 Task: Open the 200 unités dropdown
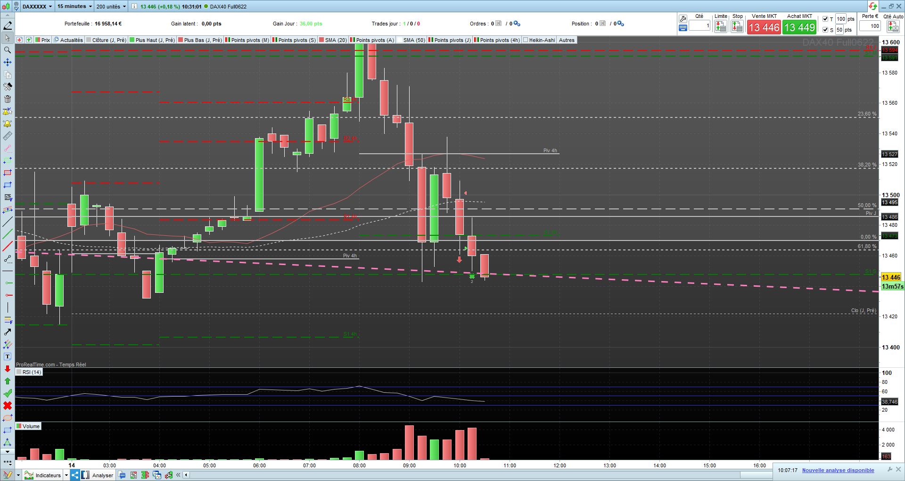click(111, 6)
